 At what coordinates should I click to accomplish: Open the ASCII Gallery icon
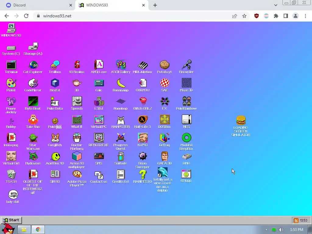coord(121,67)
